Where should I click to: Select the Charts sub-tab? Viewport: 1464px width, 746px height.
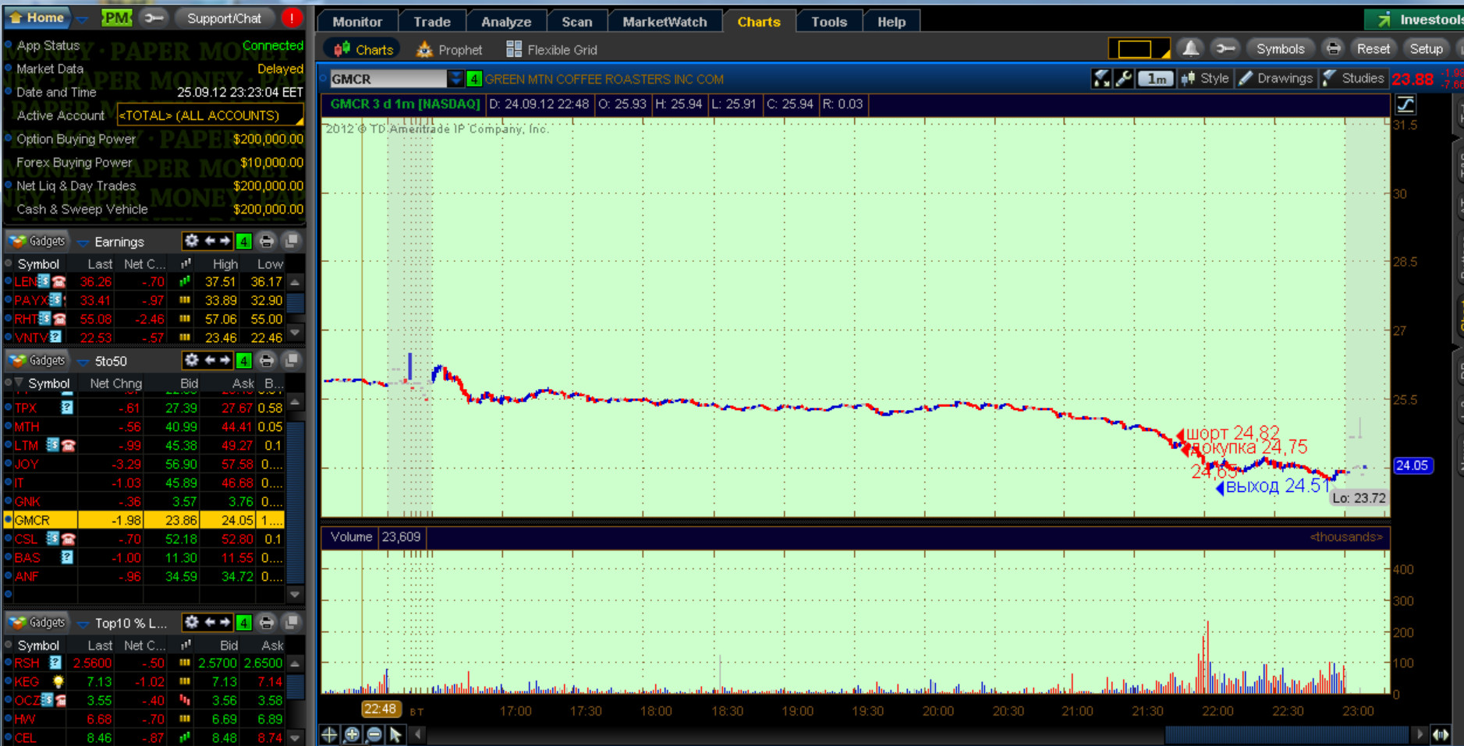[363, 50]
